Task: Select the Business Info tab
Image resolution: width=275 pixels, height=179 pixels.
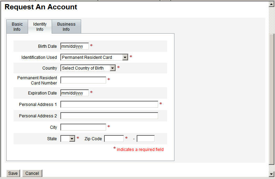Action: coord(66,27)
